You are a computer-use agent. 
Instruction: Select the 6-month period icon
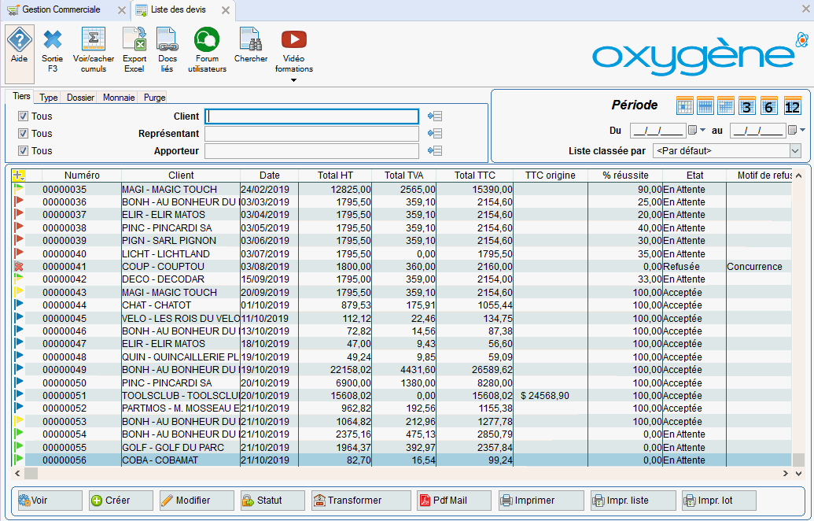point(769,106)
